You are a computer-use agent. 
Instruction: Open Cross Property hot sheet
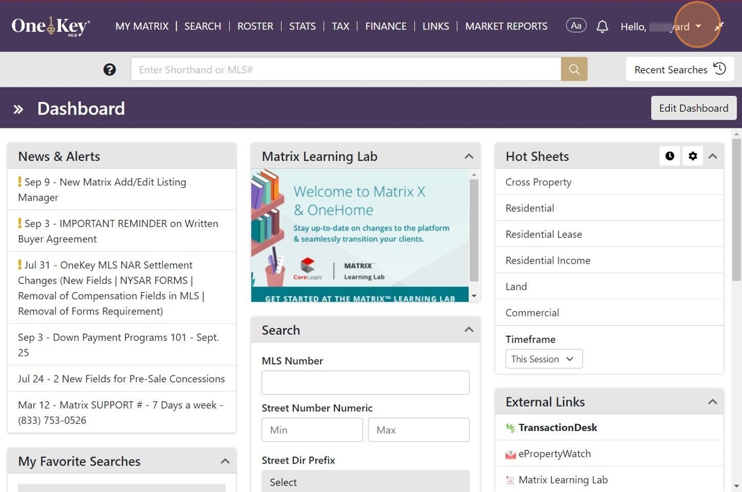(609, 181)
